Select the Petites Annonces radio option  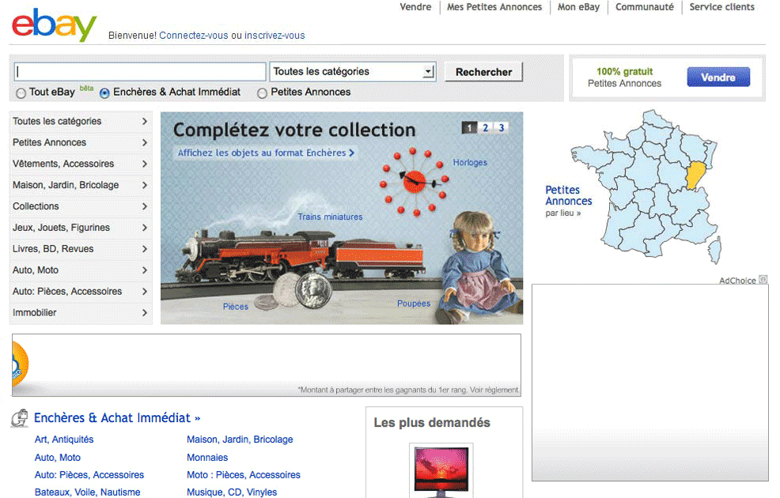click(262, 93)
